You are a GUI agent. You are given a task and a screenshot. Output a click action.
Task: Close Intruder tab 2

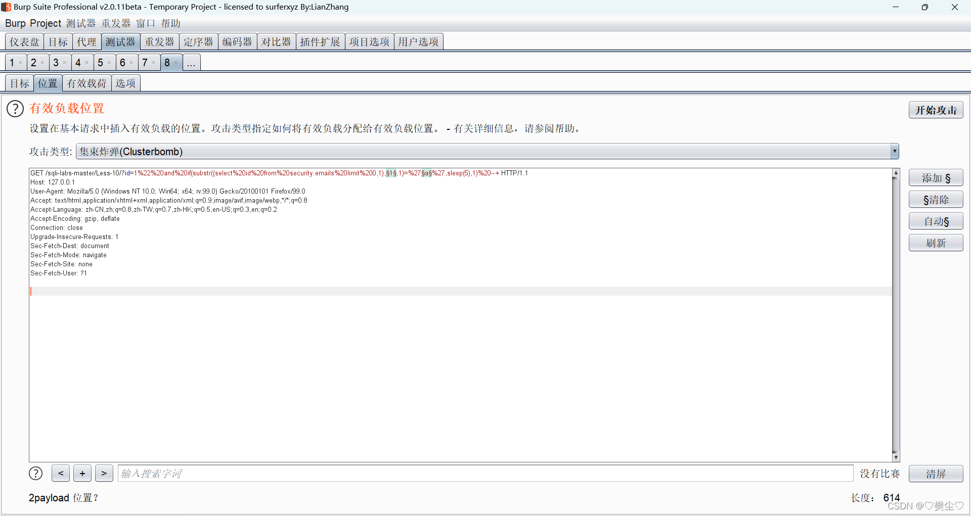(x=42, y=63)
